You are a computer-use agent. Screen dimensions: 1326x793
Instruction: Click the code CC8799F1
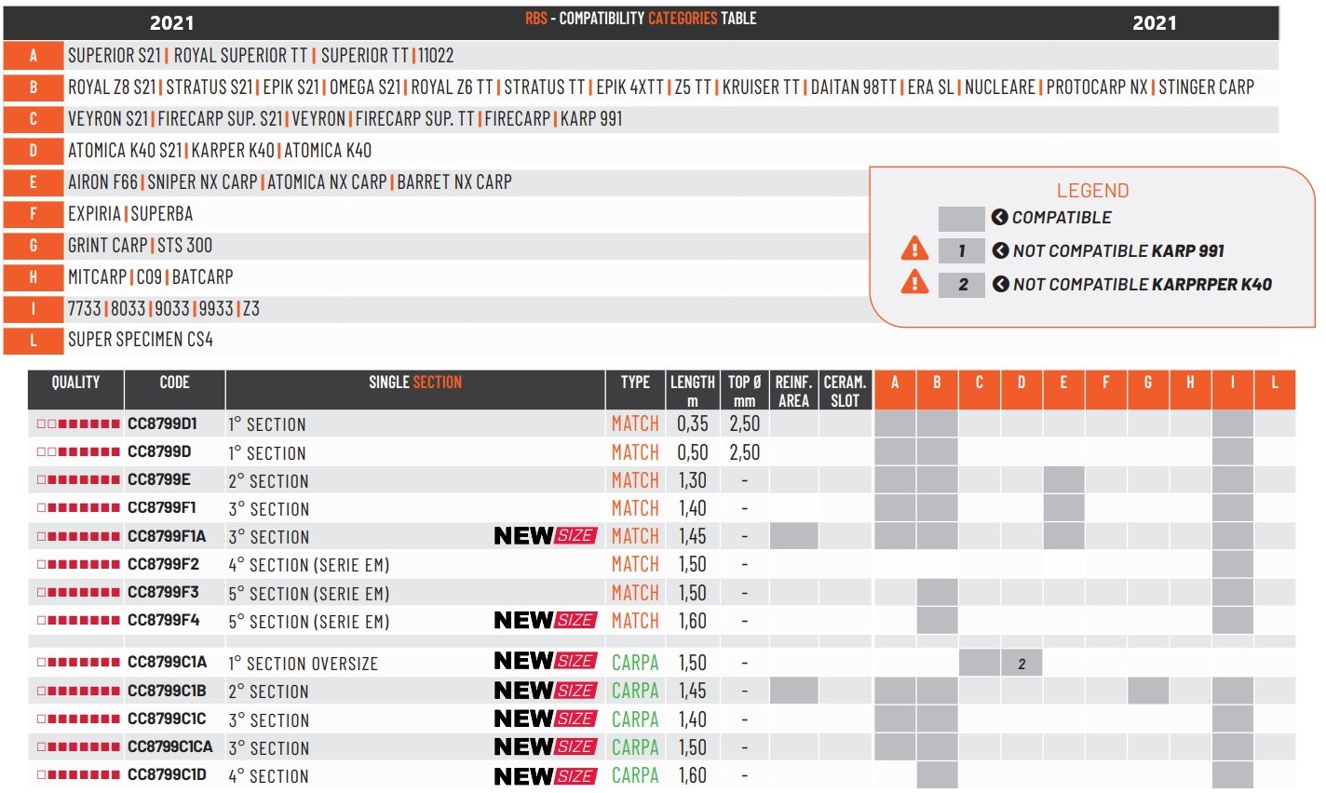[x=162, y=508]
